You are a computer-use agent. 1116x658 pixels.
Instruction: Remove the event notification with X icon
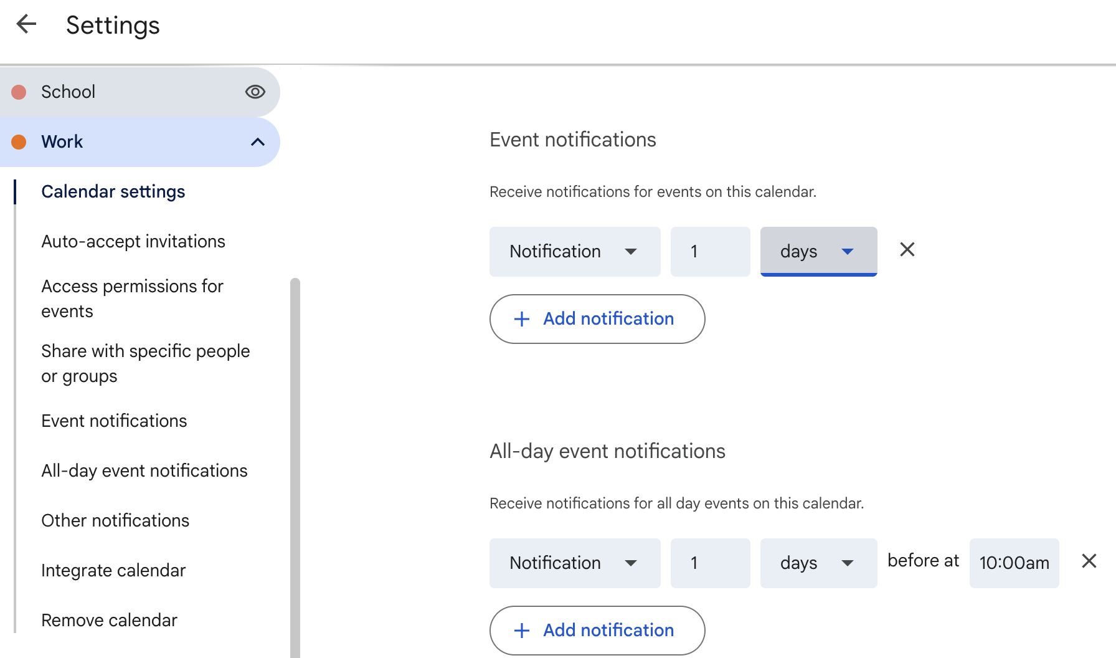click(x=907, y=250)
